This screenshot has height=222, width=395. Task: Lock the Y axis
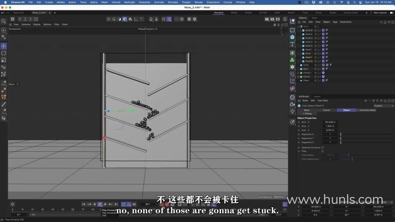[25, 19]
